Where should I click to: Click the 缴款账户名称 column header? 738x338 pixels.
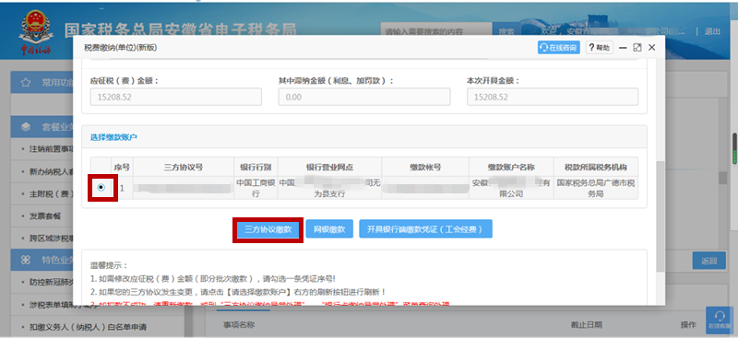[x=511, y=167]
